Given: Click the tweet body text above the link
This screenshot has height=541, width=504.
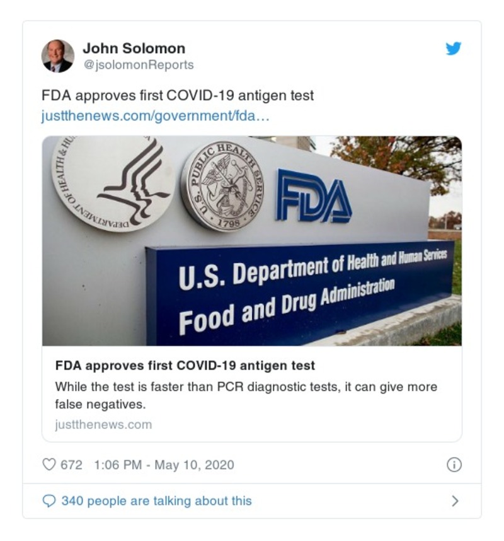Looking at the screenshot, I should (177, 96).
